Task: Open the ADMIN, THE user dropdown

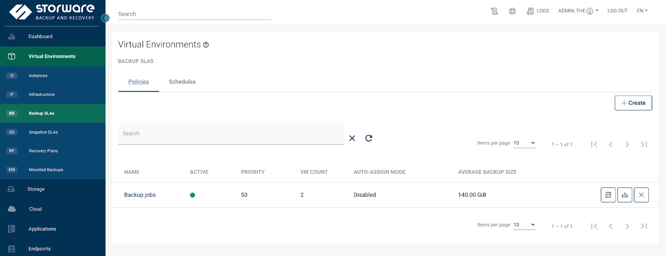Action: (578, 11)
